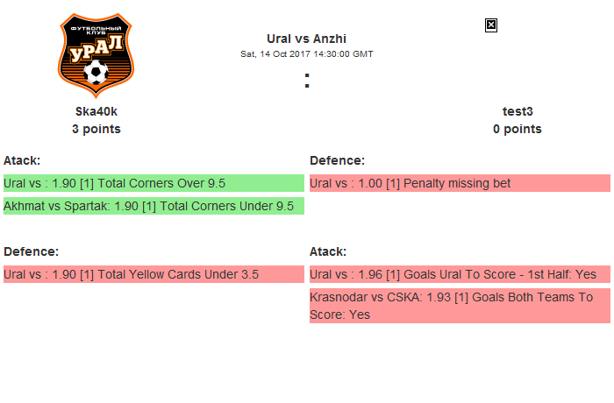
Task: Select the test3 player name
Action: point(518,111)
